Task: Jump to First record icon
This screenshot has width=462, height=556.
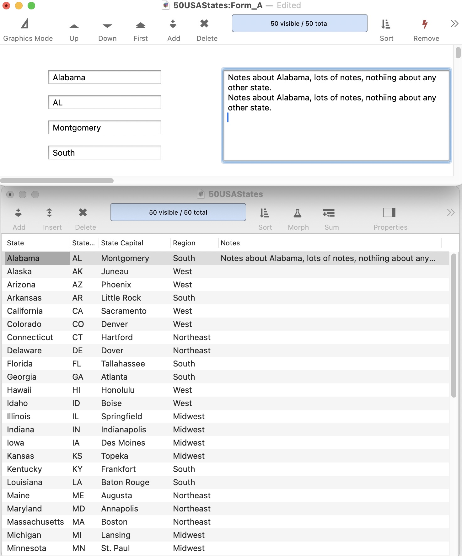Action: click(x=141, y=25)
